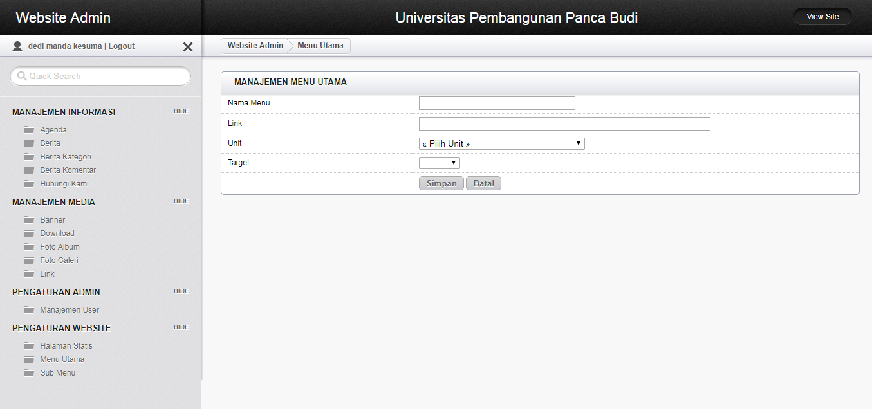Click the X icon to close sidebar
The width and height of the screenshot is (872, 409).
(x=188, y=47)
